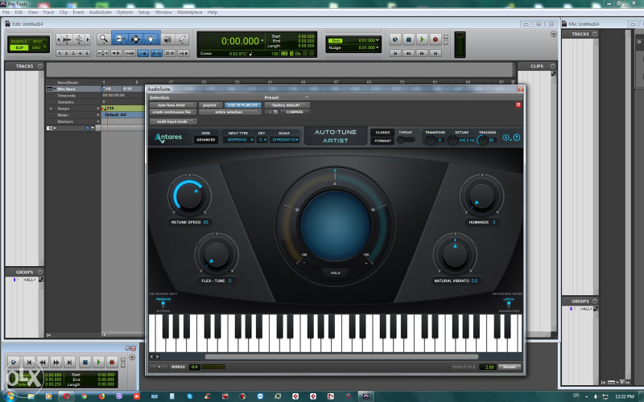Toggle keyboard edit Remove/Bypass switch

(163, 304)
